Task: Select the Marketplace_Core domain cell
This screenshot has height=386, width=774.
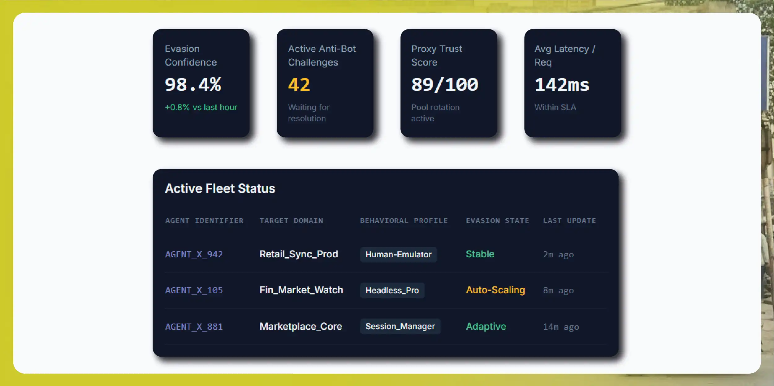Action: coord(301,326)
